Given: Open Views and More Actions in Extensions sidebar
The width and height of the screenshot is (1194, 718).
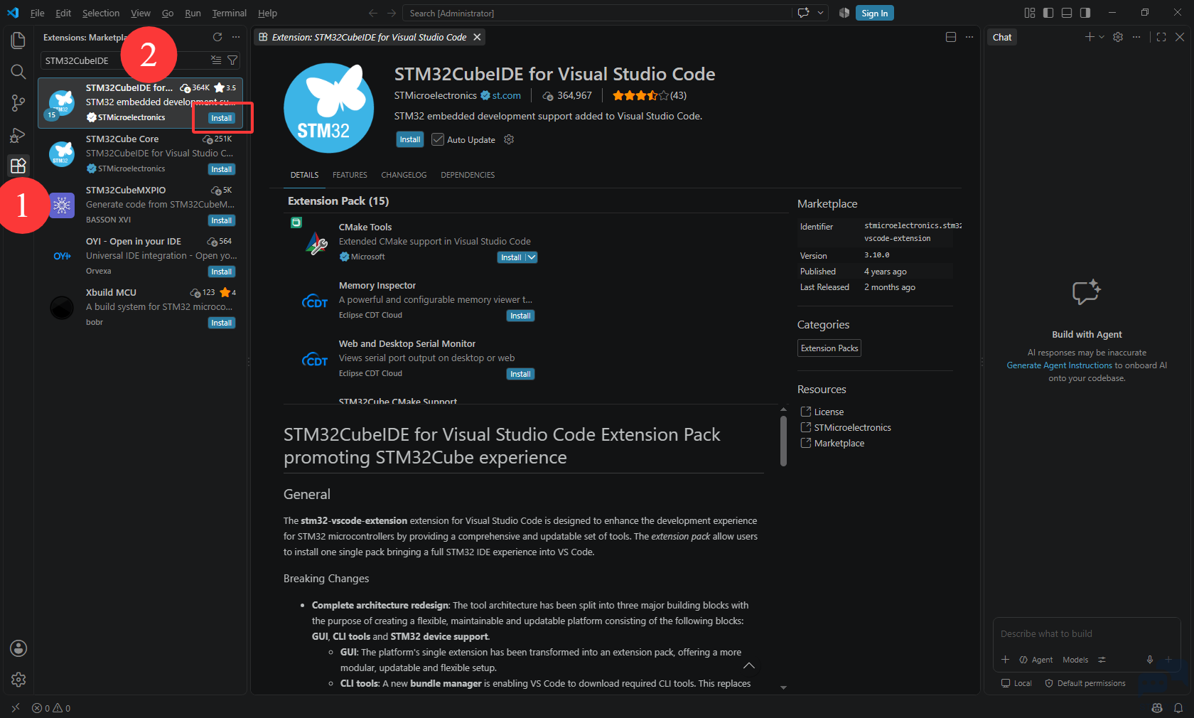Looking at the screenshot, I should point(236,37).
